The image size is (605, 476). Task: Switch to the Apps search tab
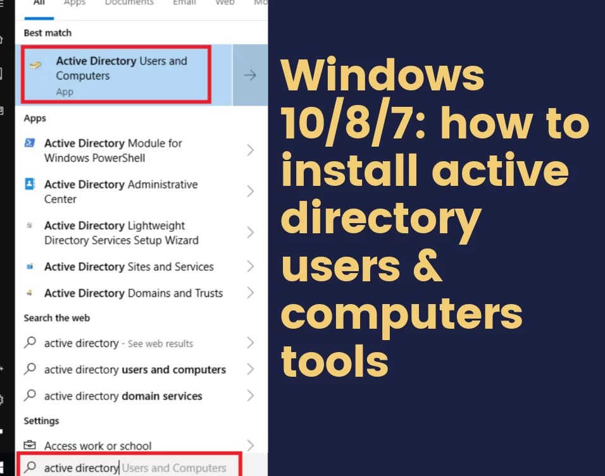click(x=75, y=3)
